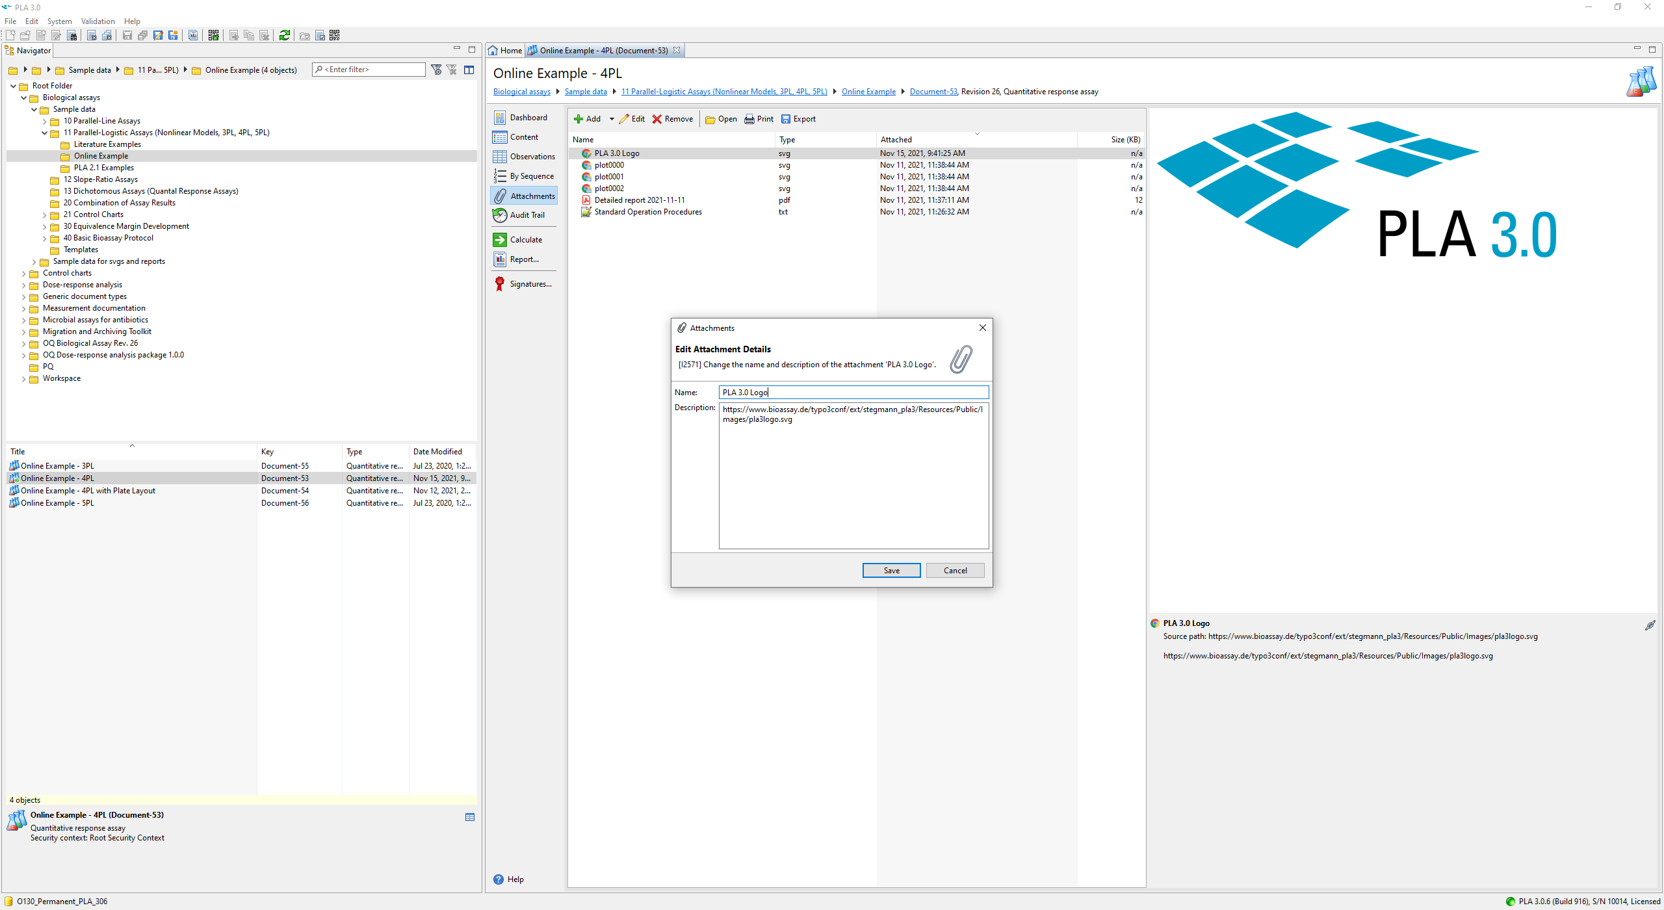Close the Attachments dialog with X

[983, 328]
